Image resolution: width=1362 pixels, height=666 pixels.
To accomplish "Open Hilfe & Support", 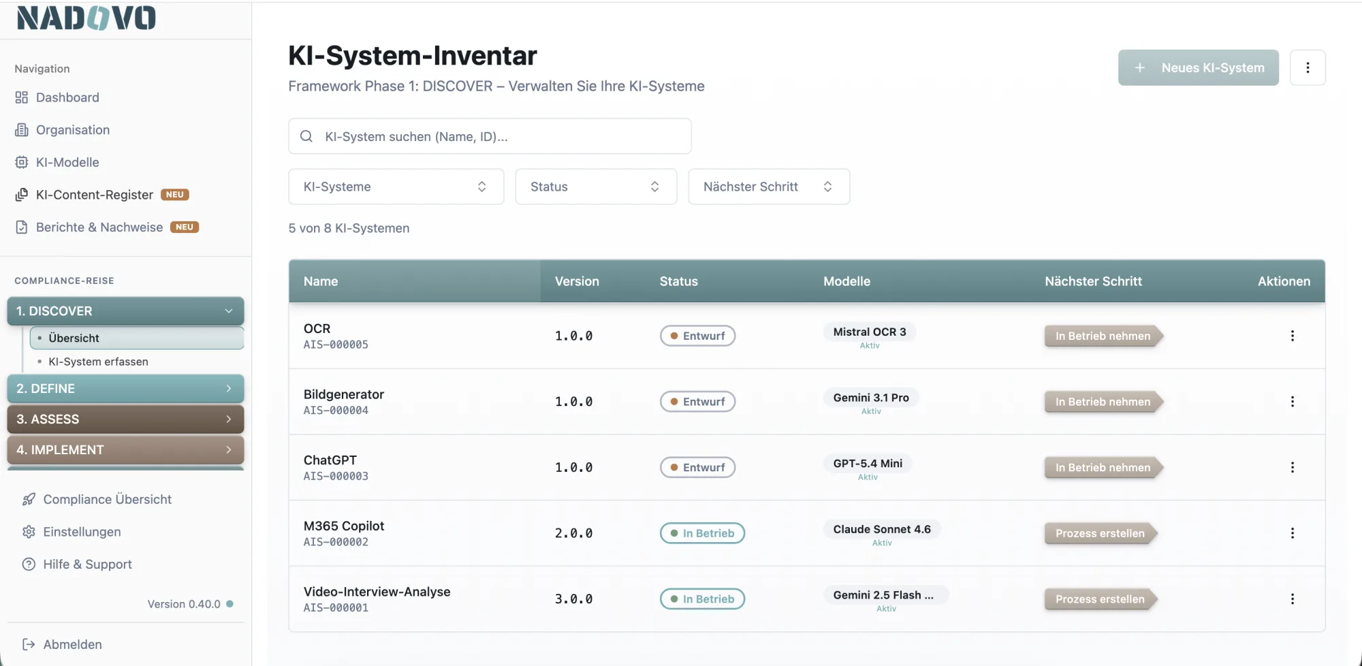I will click(x=87, y=565).
